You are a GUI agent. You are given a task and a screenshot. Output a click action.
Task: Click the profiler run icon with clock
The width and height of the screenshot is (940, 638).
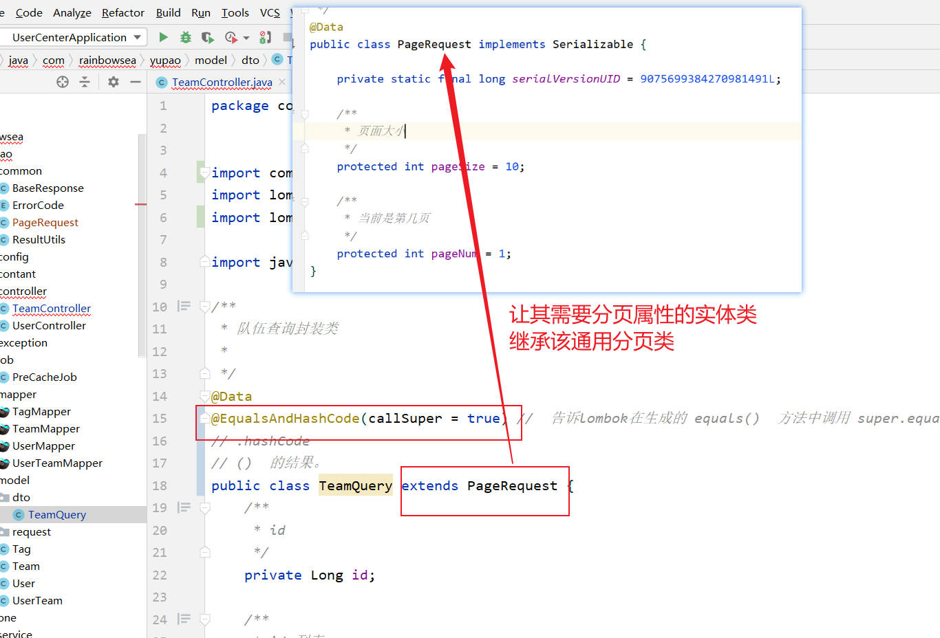pos(231,37)
